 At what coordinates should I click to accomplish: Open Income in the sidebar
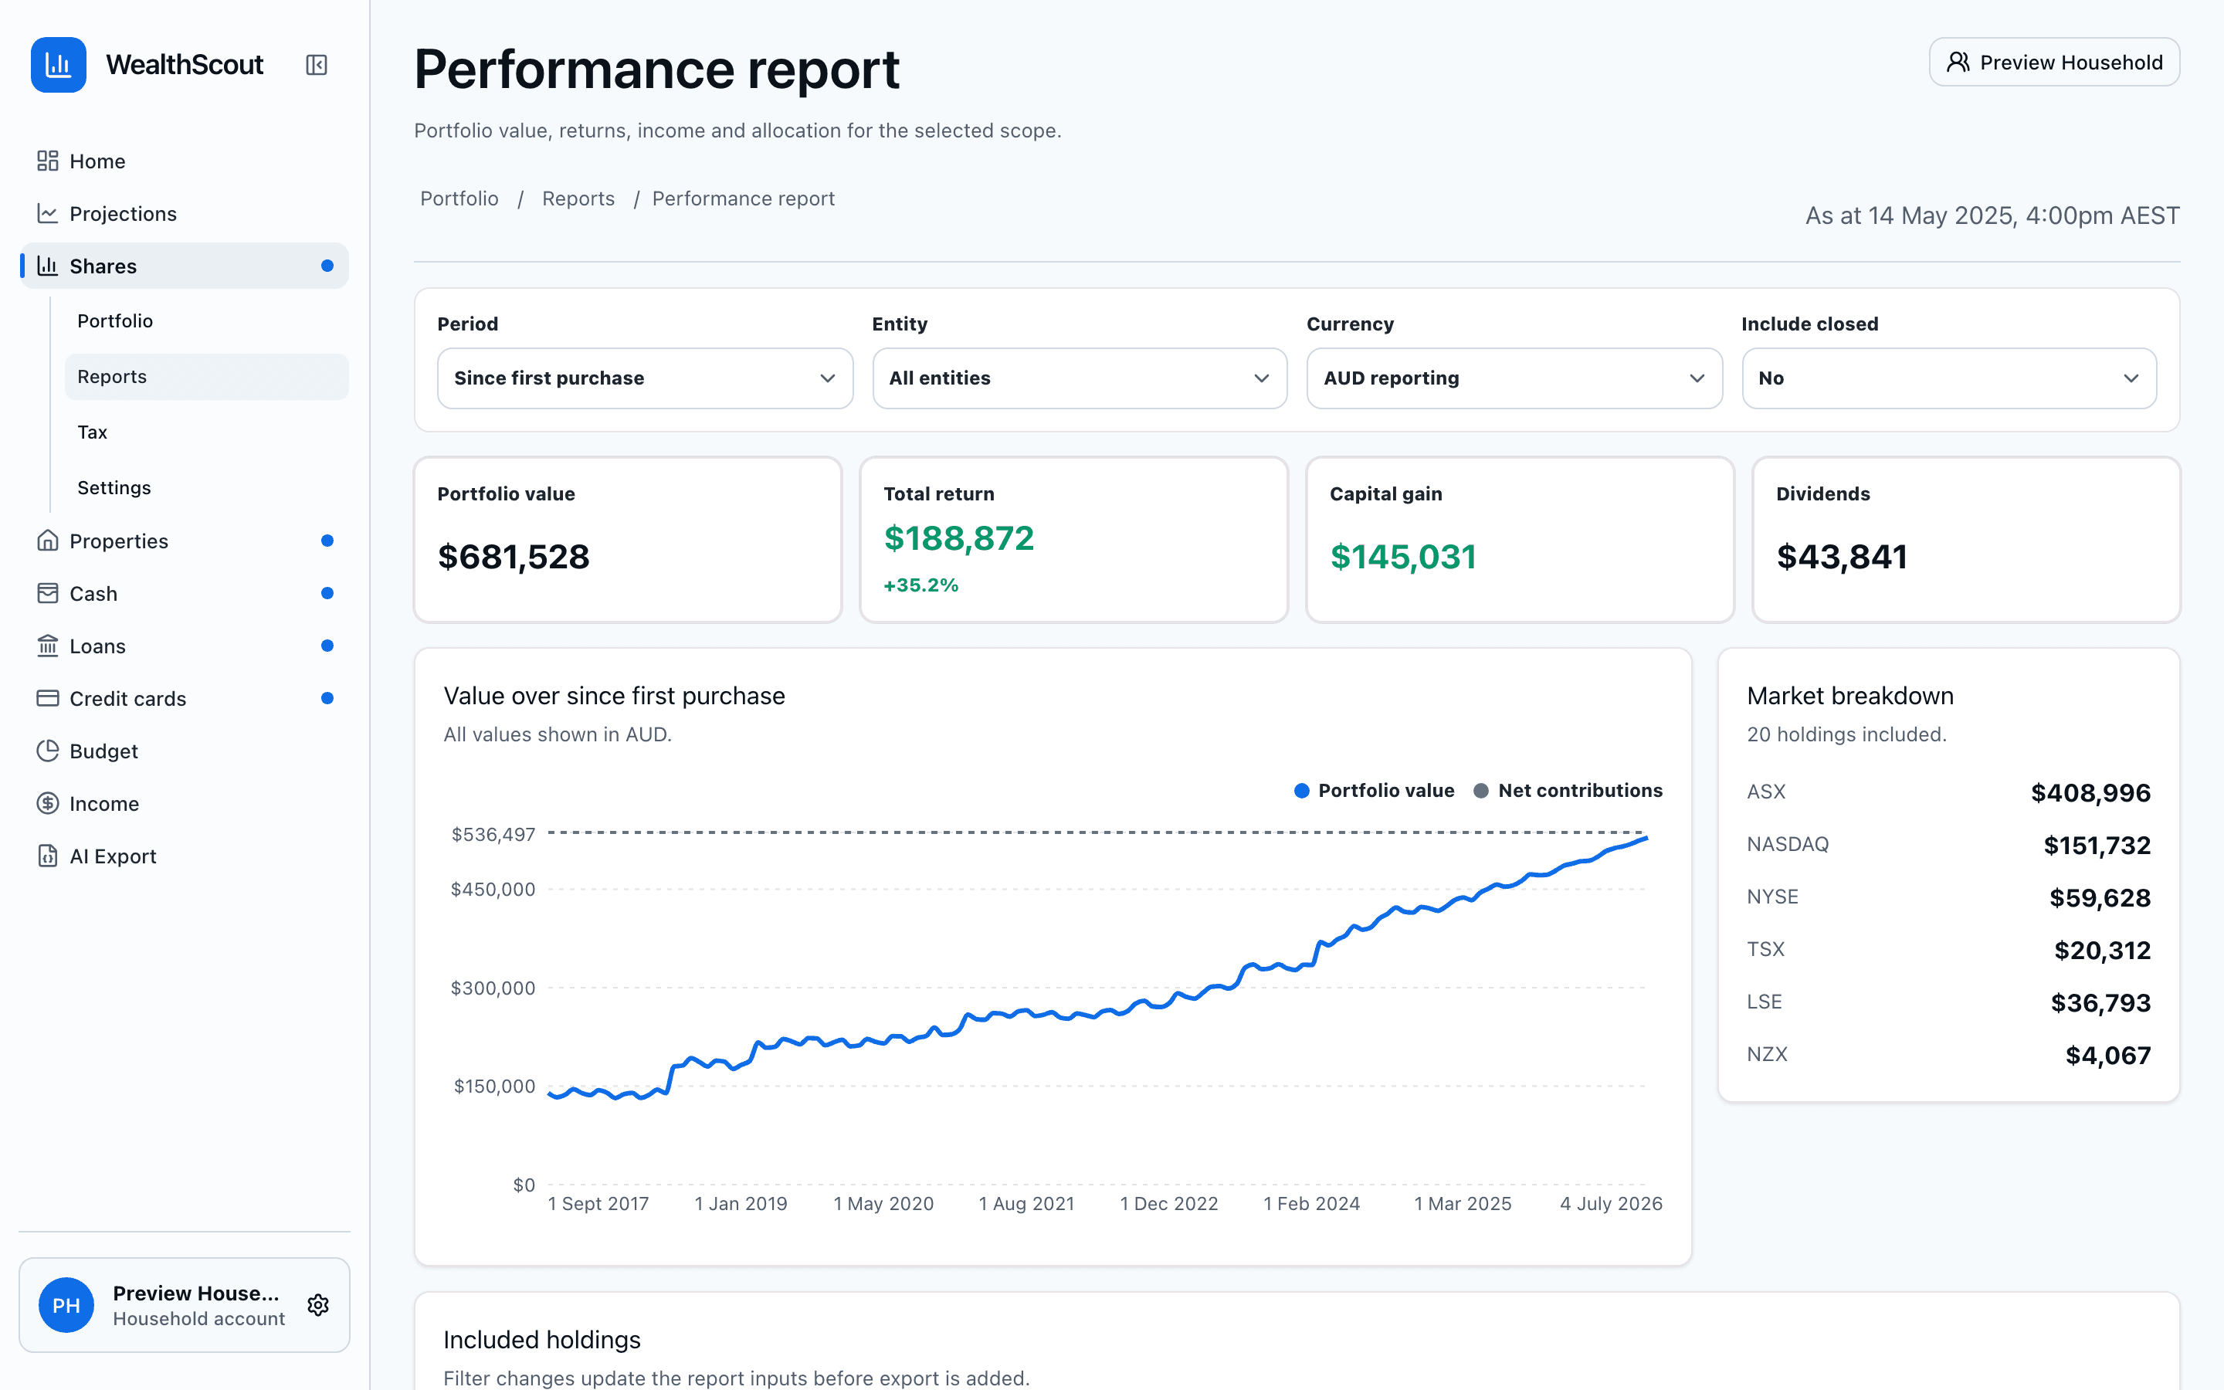click(x=184, y=802)
